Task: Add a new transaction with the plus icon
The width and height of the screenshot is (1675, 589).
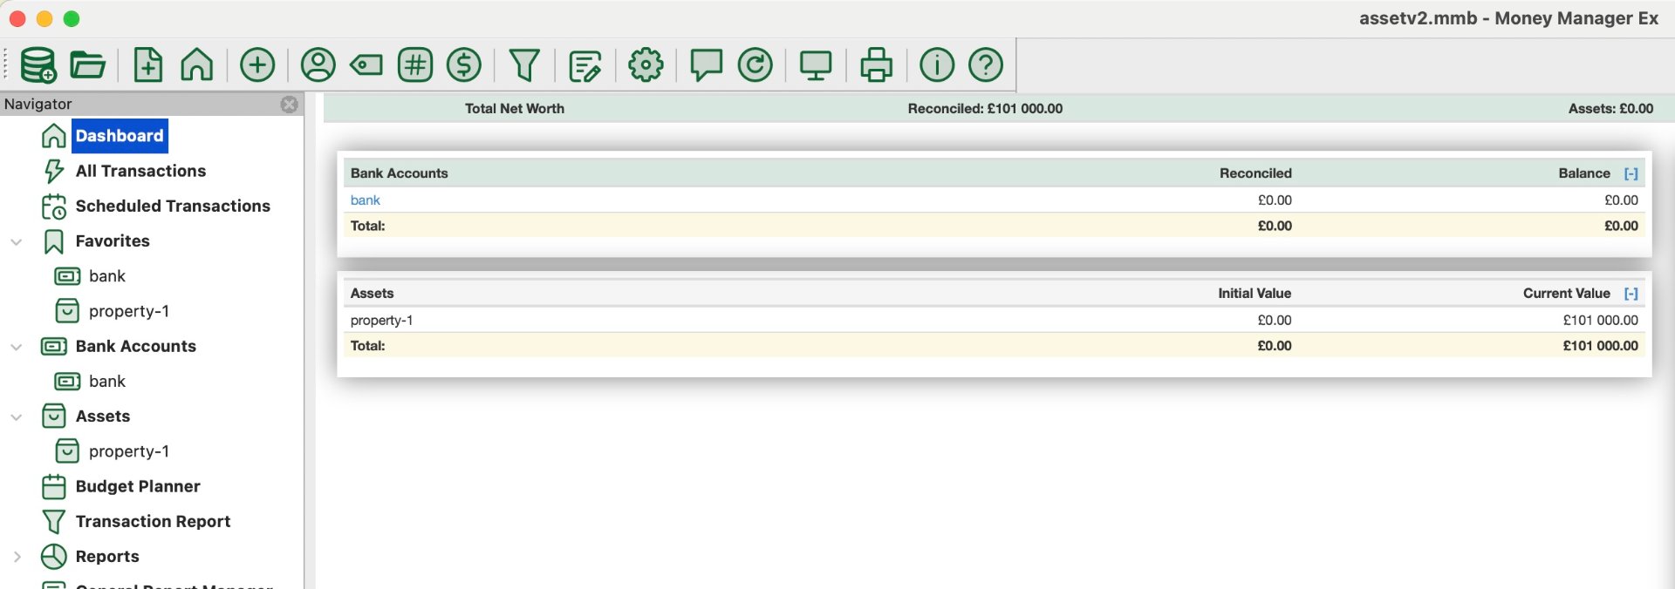Action: (x=257, y=65)
